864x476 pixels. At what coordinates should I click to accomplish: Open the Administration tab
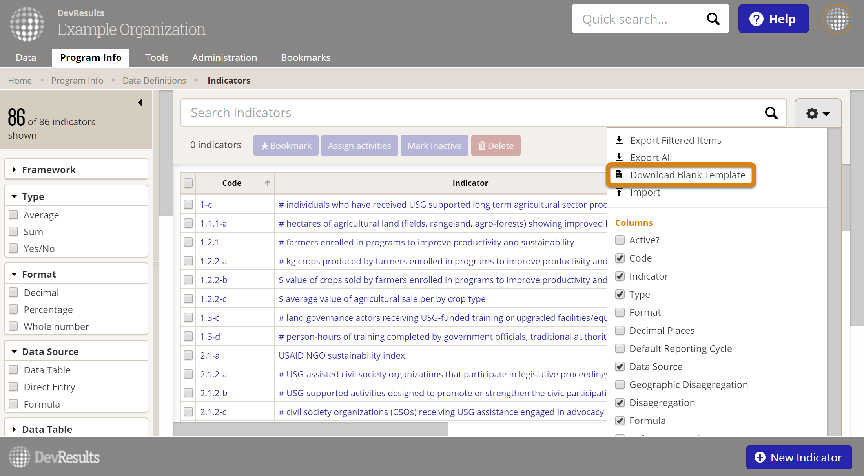point(224,58)
